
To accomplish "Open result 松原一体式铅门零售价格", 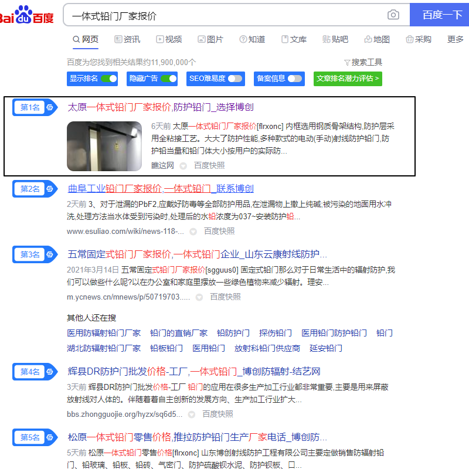I will point(197,437).
